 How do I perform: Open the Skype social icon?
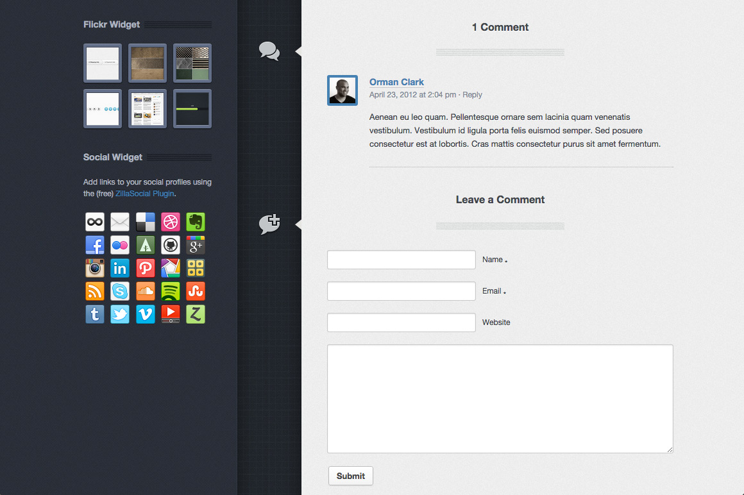(x=120, y=291)
